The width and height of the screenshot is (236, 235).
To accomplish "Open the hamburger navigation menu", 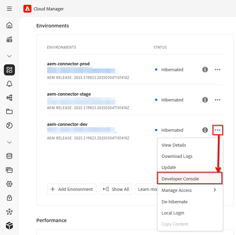I will point(9,9).
